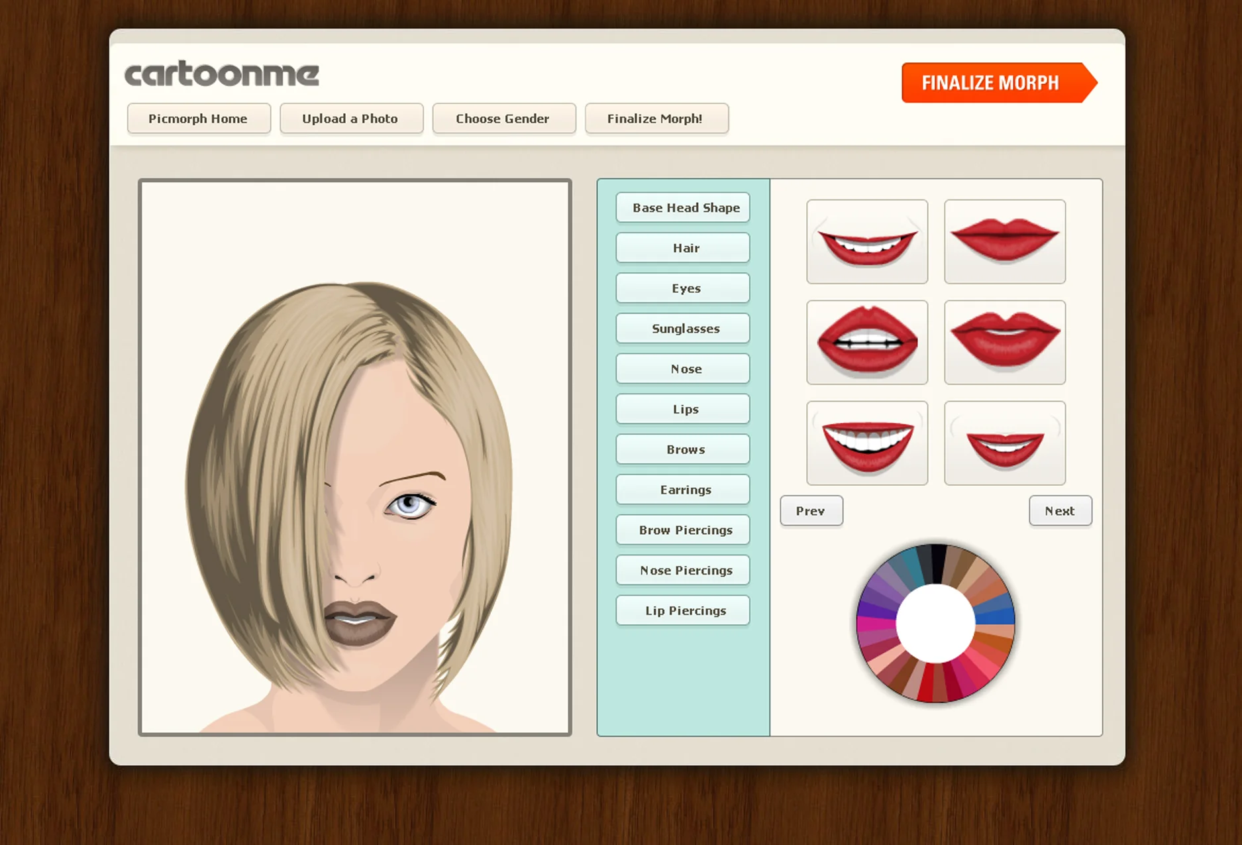
Task: Go to Upload a Photo
Action: click(x=351, y=119)
